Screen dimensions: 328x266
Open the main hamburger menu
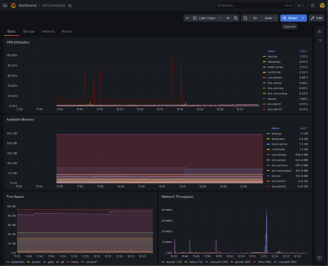(5, 6)
